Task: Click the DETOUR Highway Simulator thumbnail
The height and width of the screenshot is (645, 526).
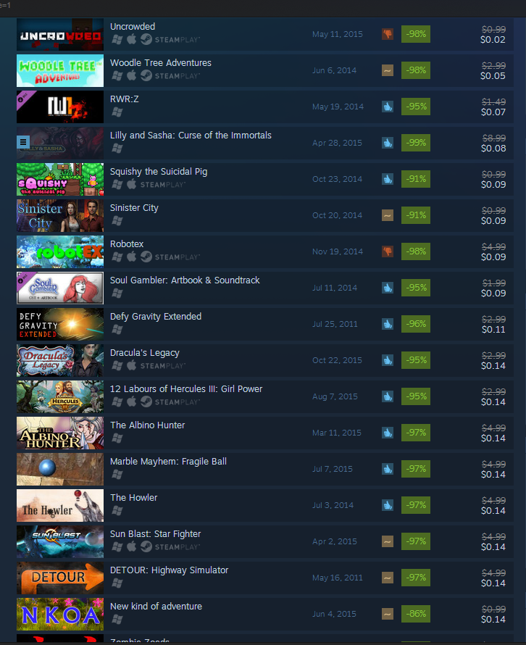Action: [60, 578]
